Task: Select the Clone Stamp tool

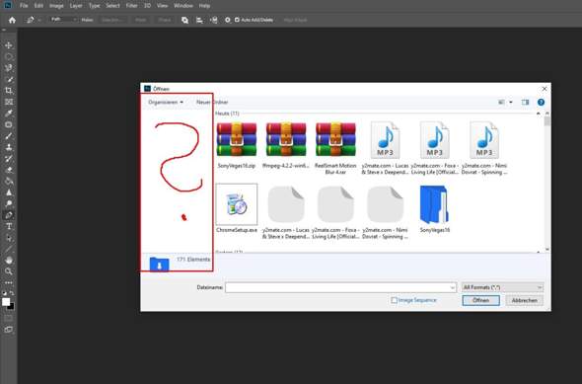Action: tap(9, 147)
